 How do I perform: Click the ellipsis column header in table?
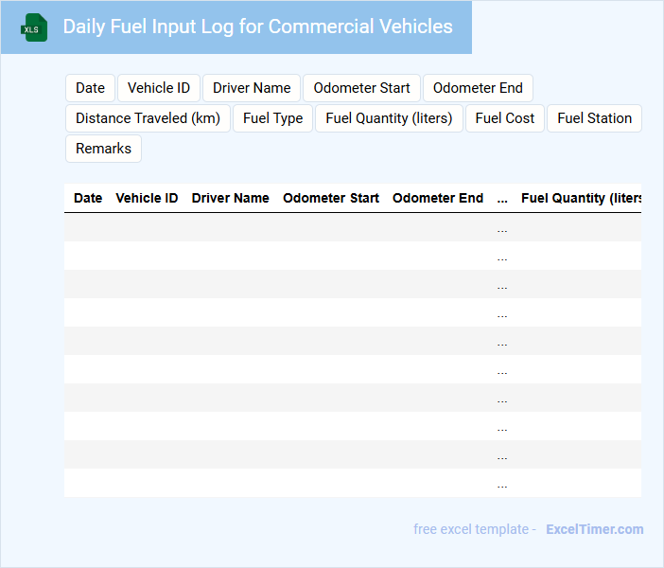pyautogui.click(x=502, y=199)
